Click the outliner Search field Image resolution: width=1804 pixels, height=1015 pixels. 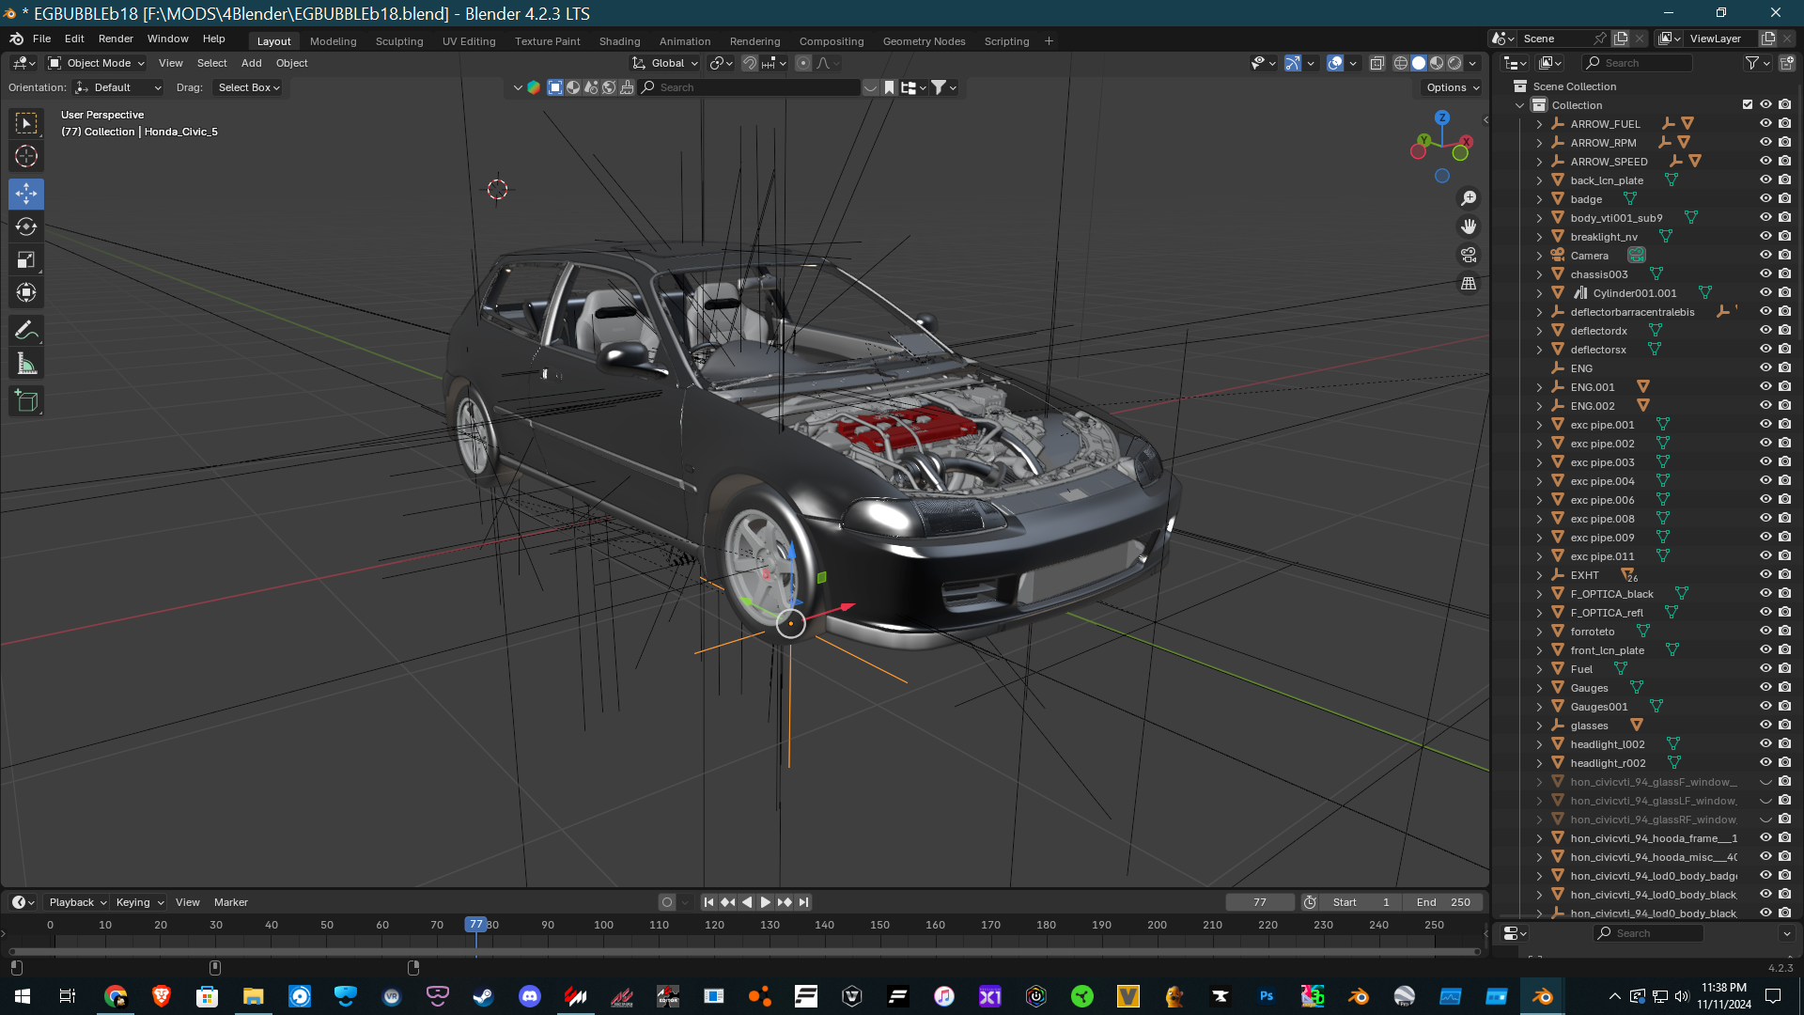pos(1638,63)
